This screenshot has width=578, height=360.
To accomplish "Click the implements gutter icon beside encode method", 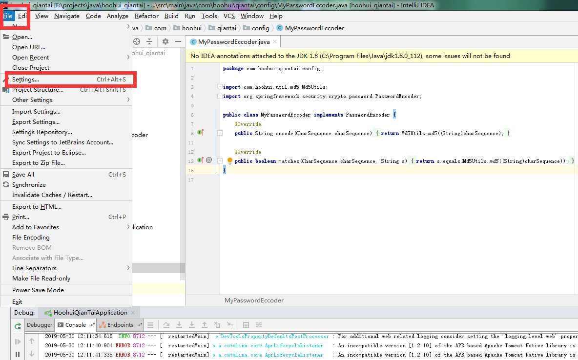I will tap(200, 133).
